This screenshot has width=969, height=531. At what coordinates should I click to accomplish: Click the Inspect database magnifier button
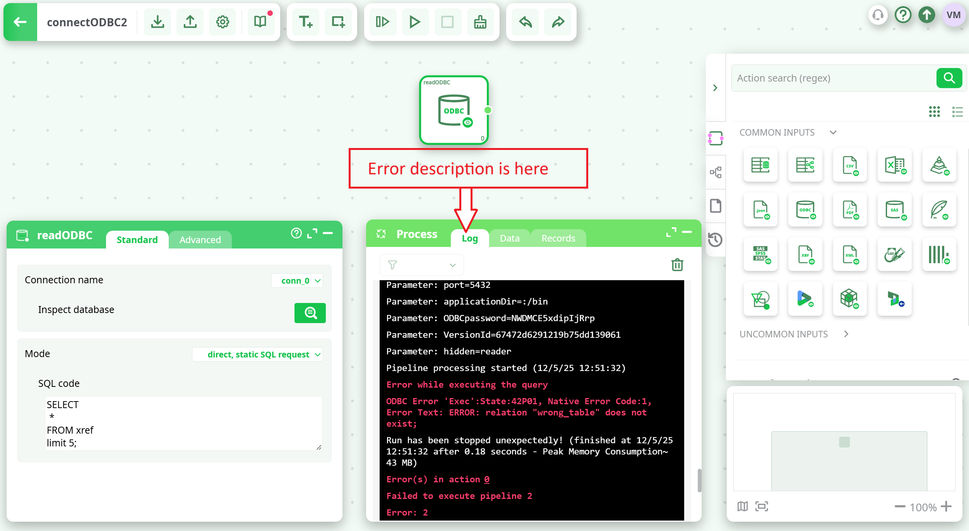[310, 313]
